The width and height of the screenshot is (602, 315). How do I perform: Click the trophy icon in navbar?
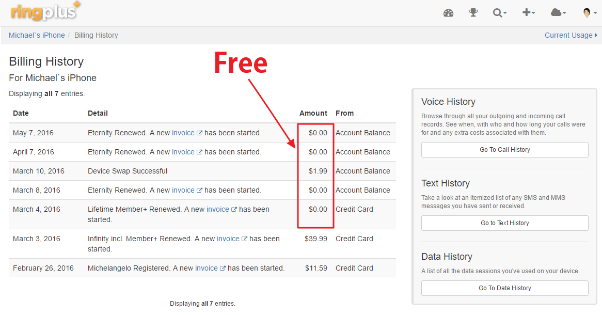click(x=473, y=13)
